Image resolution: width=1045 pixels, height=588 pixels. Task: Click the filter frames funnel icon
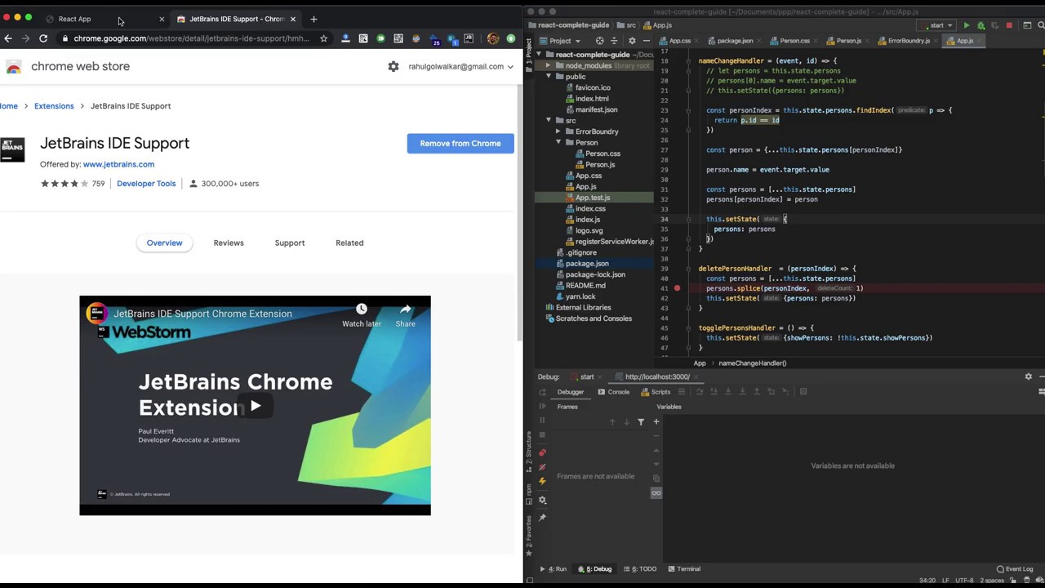[x=641, y=422]
